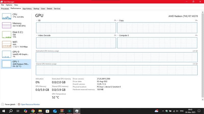Click the Resource Monitor gauge icon

pos(19,104)
